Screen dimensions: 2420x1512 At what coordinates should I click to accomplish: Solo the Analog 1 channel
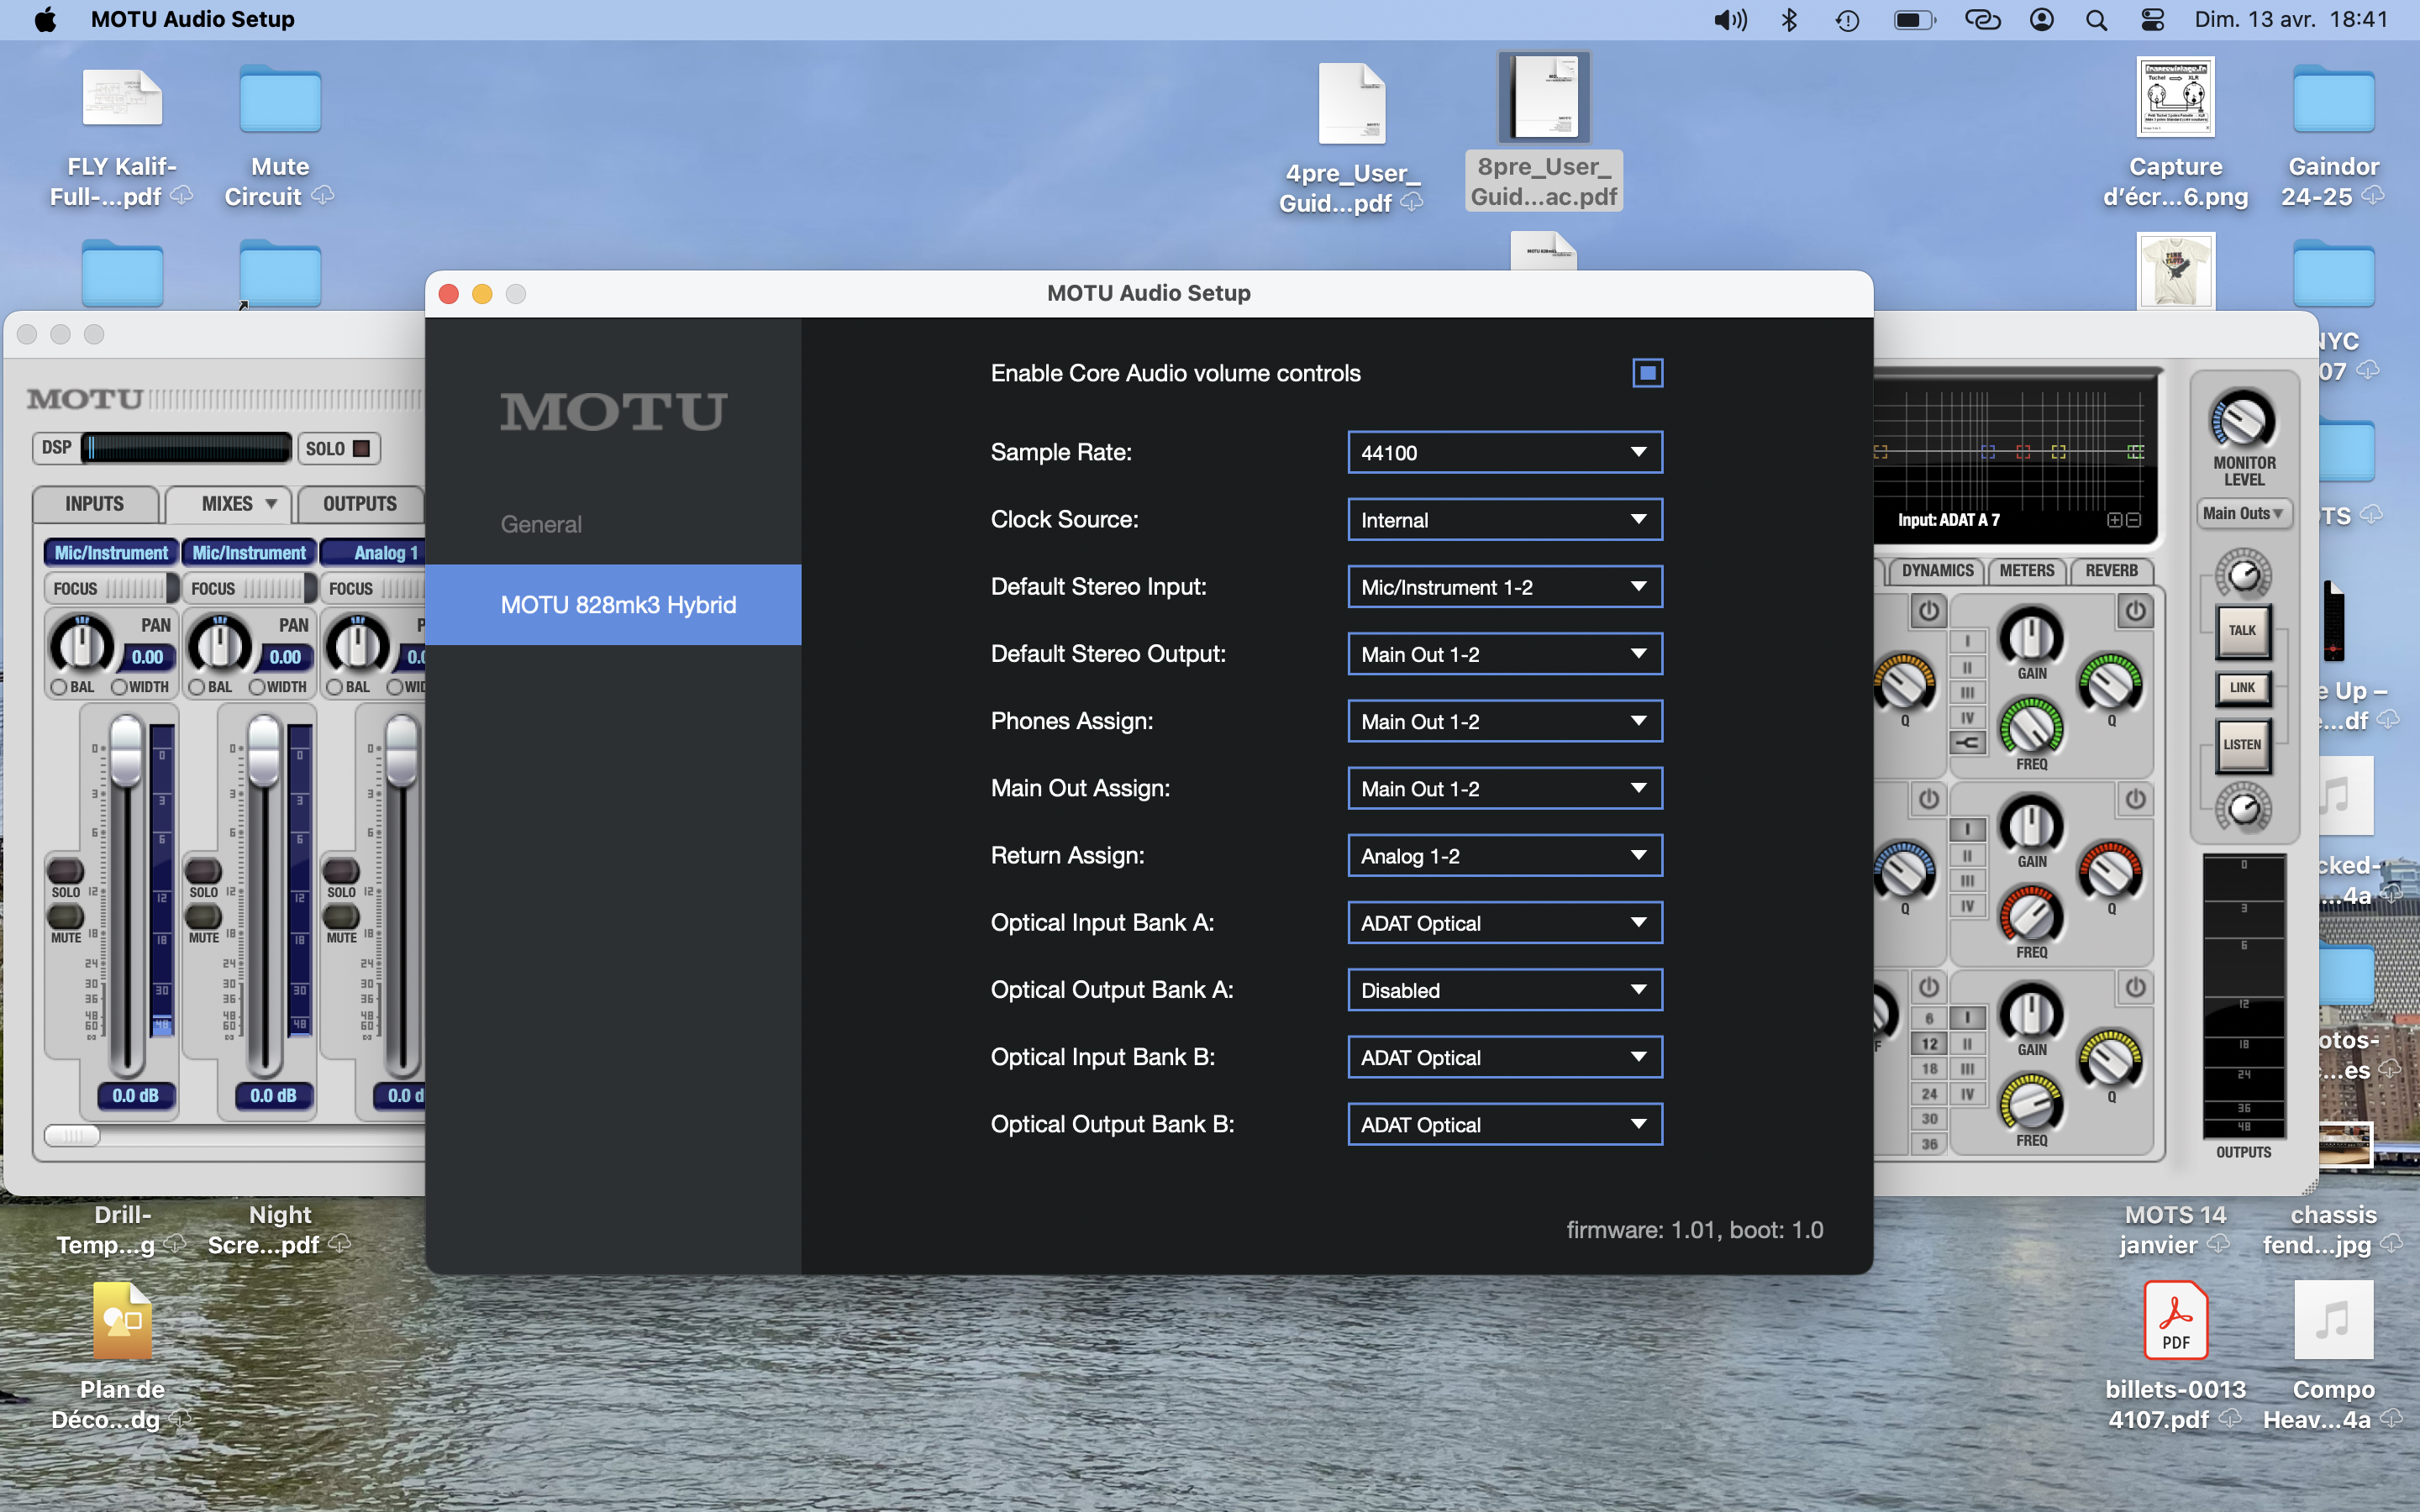(341, 872)
